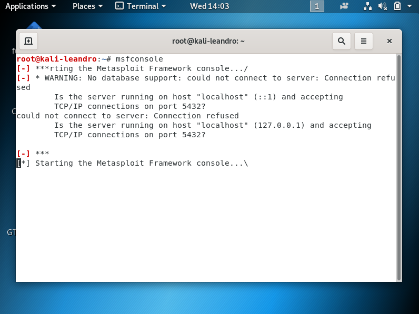
Task: Click the wired network status icon
Action: [x=368, y=6]
